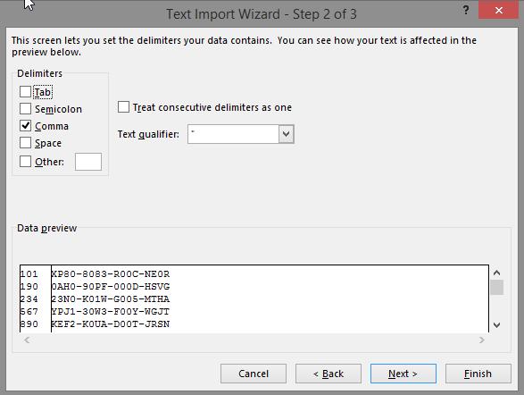Viewport: 524px width, 395px height.
Task: Click the Cancel button
Action: tap(254, 374)
